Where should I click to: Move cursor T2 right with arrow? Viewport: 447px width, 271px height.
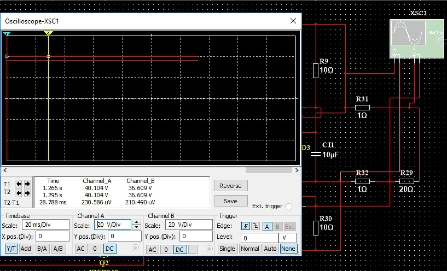coord(27,193)
